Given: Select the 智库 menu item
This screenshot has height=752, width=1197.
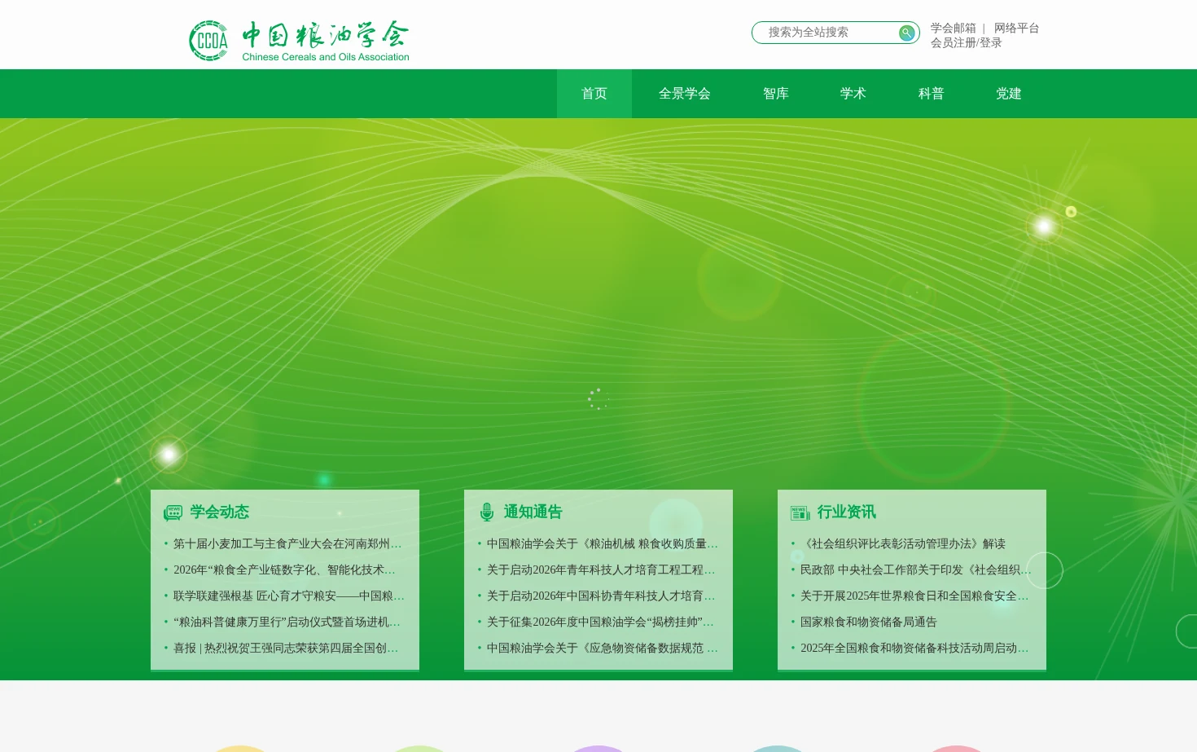Looking at the screenshot, I should tap(776, 94).
